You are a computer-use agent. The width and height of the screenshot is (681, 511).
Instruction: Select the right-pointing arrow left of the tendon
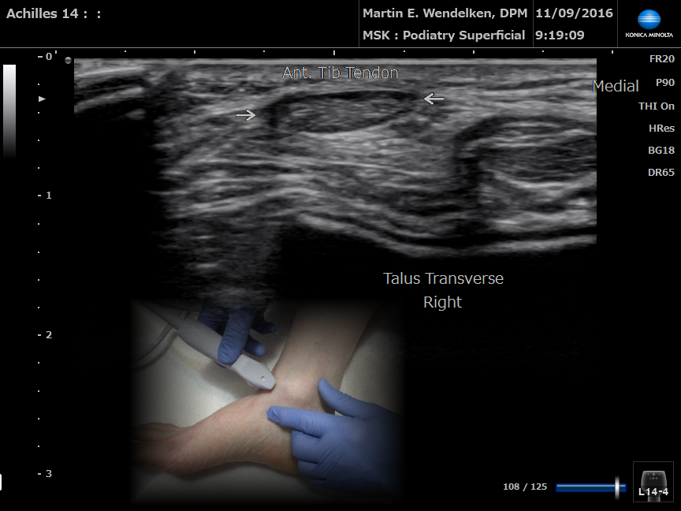click(246, 115)
